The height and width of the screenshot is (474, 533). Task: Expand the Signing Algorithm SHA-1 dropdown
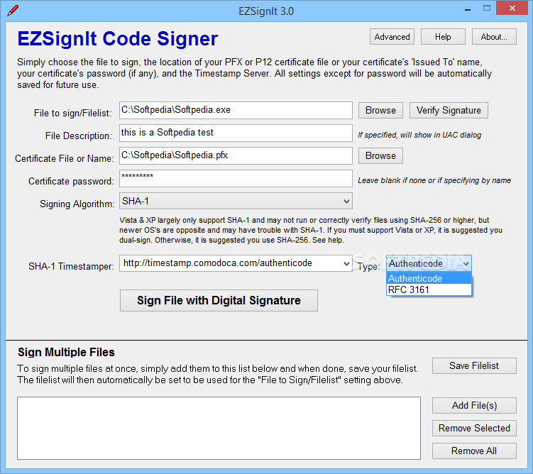[236, 201]
